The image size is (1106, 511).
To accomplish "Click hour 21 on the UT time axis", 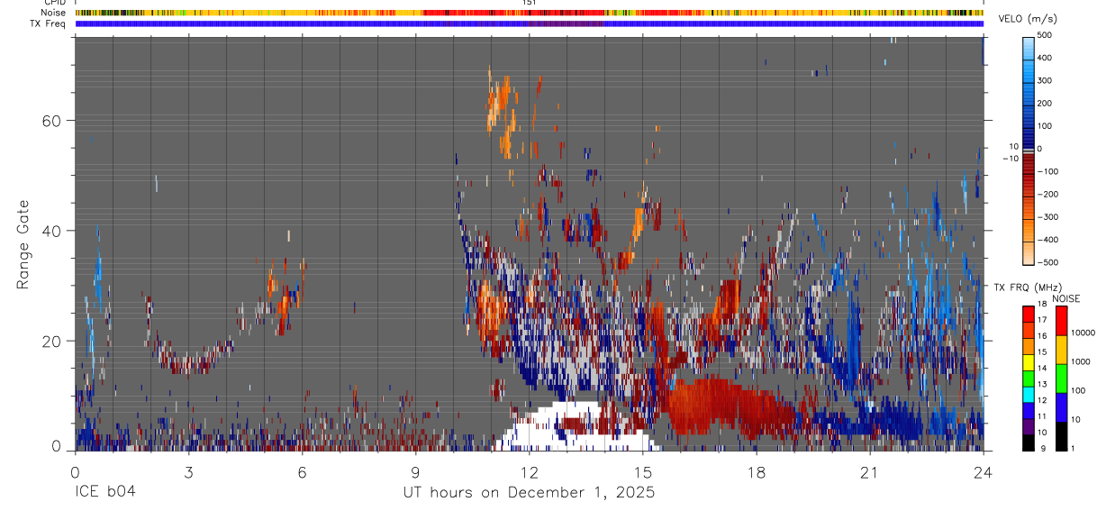I will coord(869,471).
